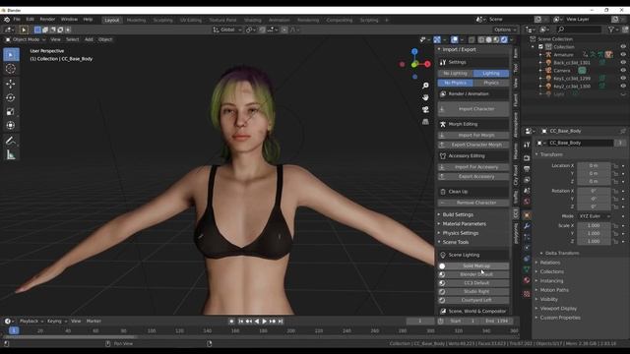Expand the Physics Settings panel

pyautogui.click(x=460, y=233)
